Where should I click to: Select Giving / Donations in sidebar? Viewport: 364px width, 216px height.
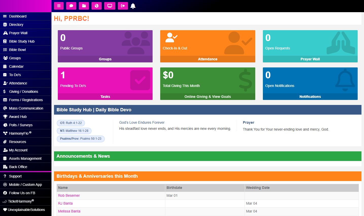[24, 92]
